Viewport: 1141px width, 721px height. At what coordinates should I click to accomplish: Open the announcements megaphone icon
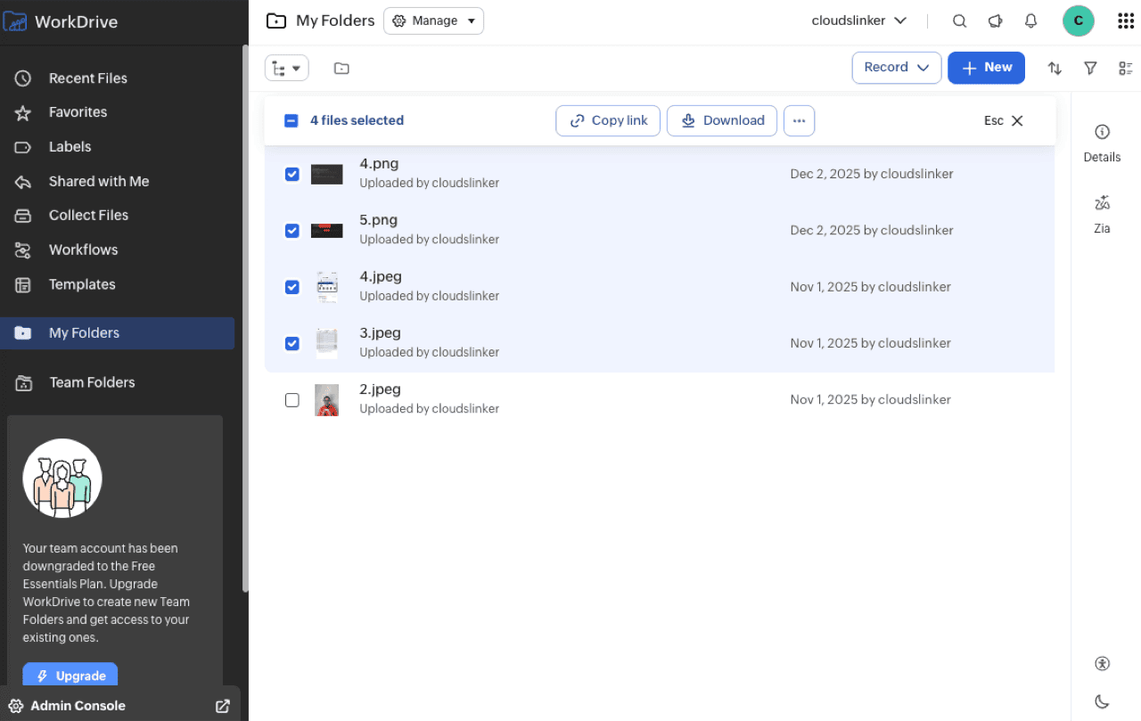pyautogui.click(x=996, y=20)
